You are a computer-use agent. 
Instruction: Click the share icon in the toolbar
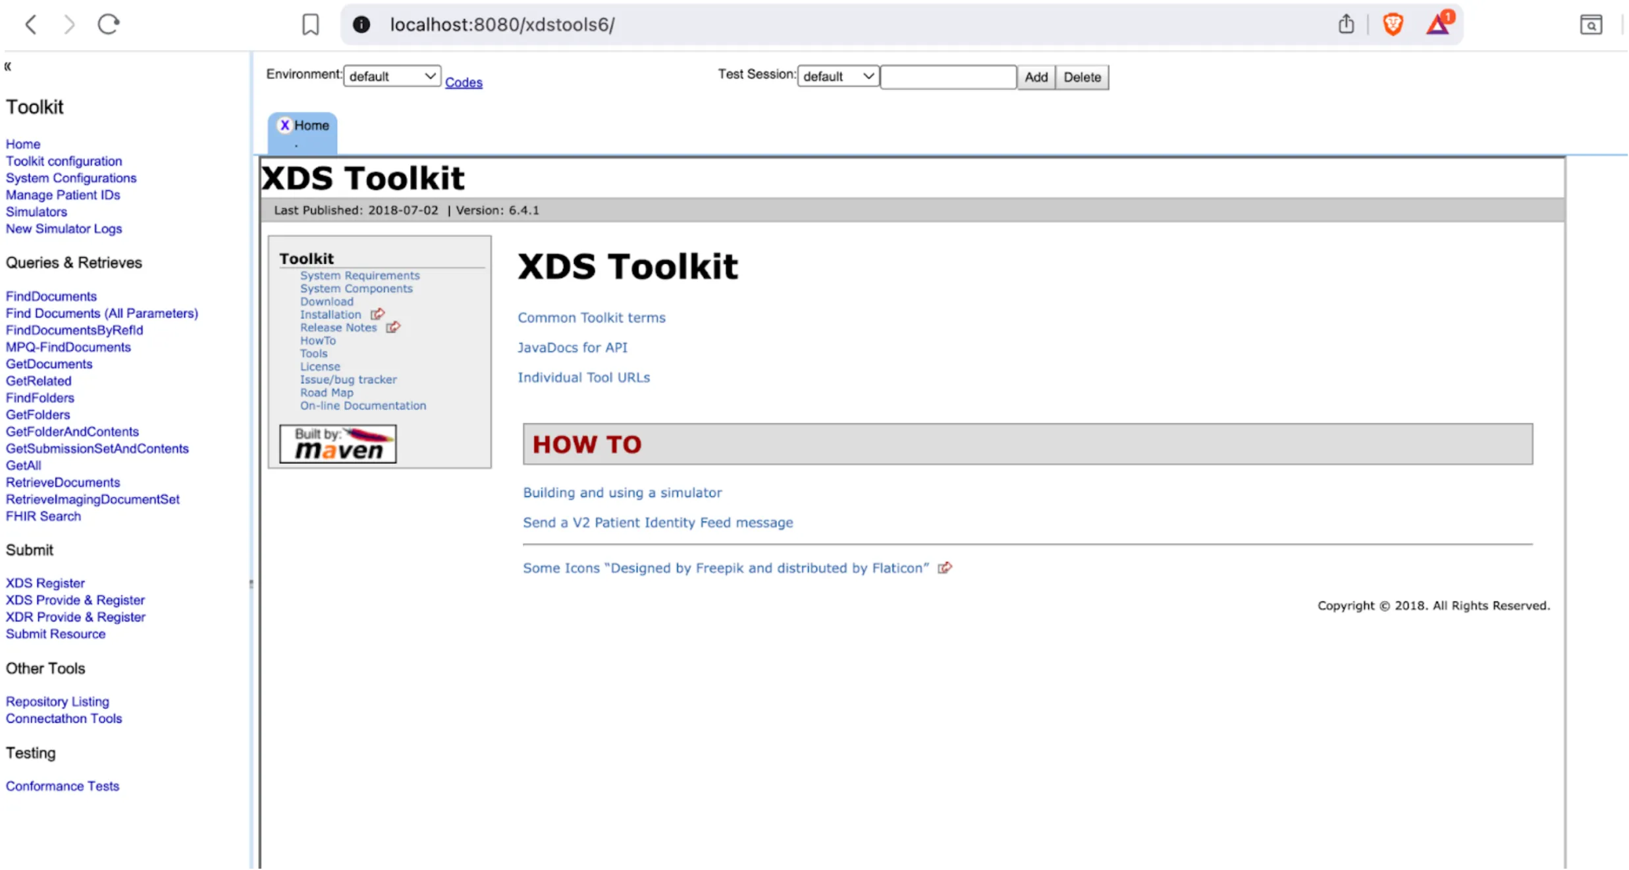pyautogui.click(x=1345, y=24)
